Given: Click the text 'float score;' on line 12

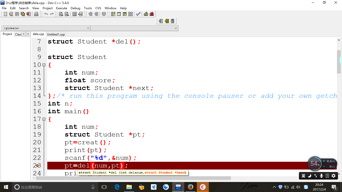Looking at the screenshot, I should (90, 80).
